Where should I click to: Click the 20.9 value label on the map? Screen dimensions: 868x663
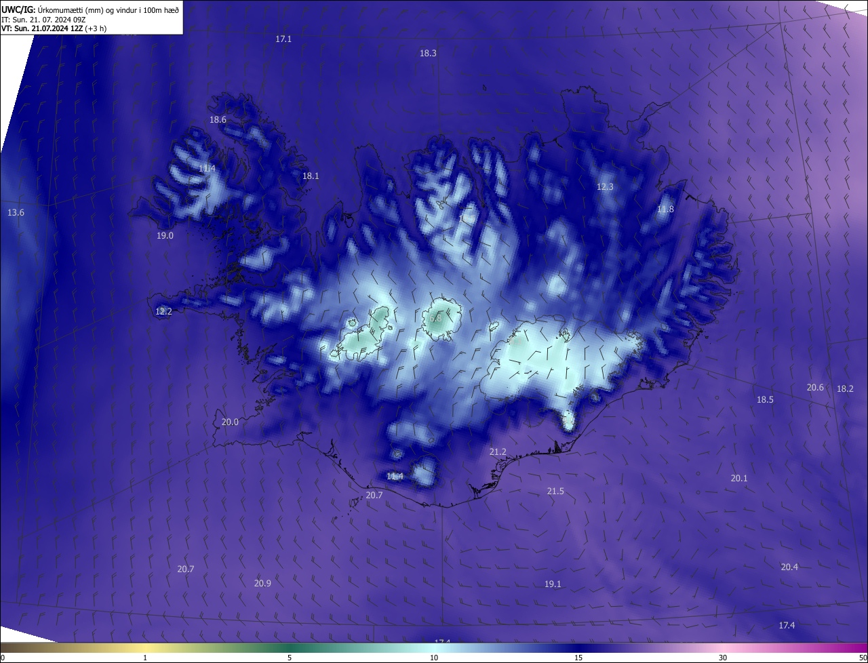[262, 584]
